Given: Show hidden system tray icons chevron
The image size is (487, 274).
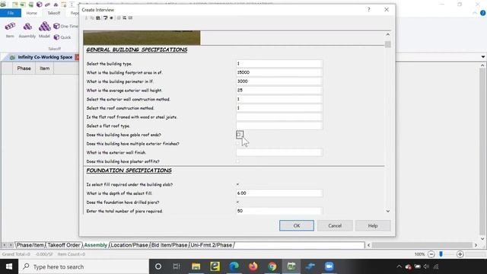Looking at the screenshot, I should pyautogui.click(x=399, y=266).
